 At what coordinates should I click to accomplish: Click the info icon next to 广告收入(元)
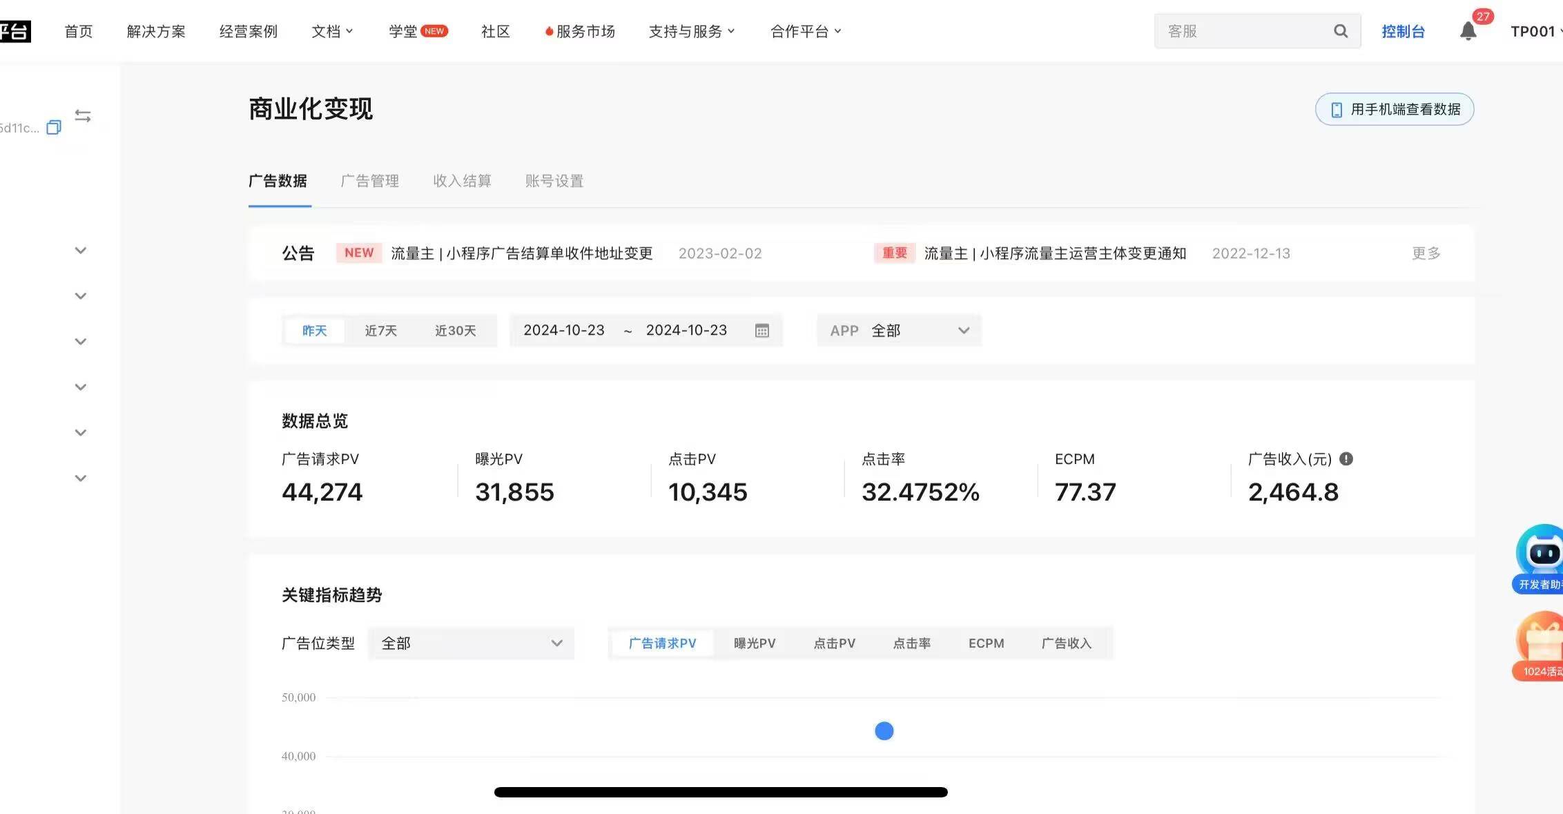[1346, 458]
